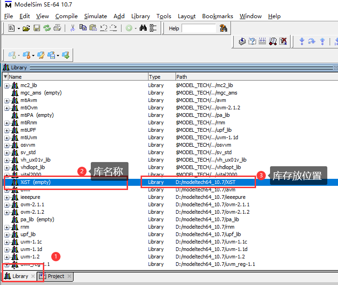Switch to the Project tab

56,276
